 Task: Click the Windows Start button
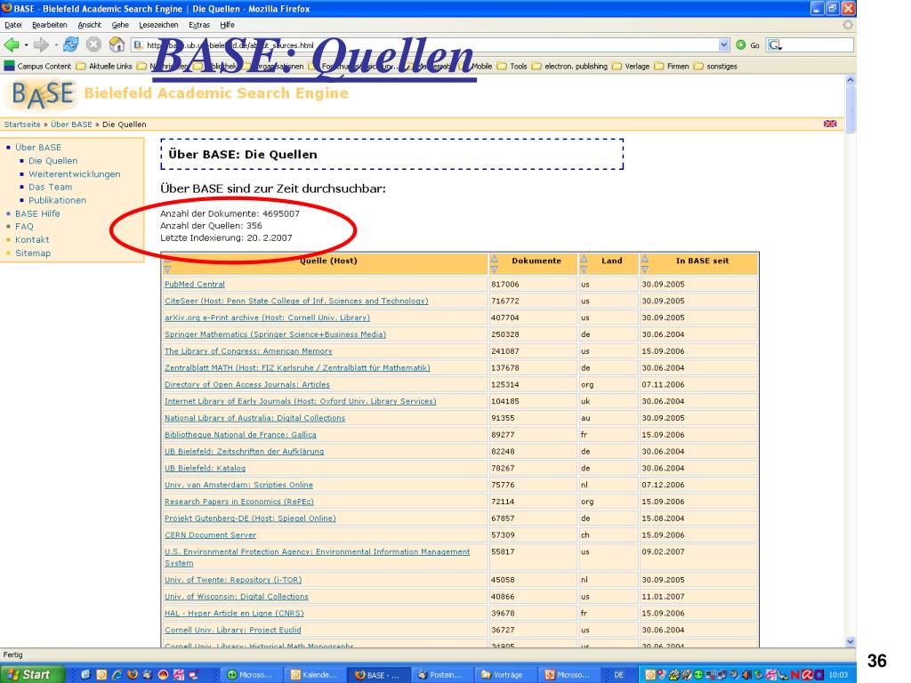33,674
